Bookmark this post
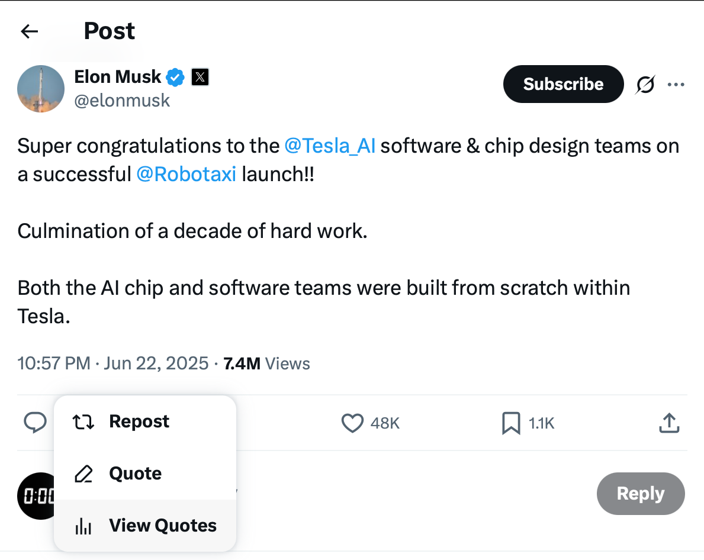 pos(509,423)
